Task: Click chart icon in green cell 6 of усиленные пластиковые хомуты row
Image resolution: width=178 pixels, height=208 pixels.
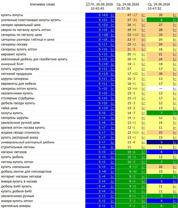Action: (x=175, y=20)
